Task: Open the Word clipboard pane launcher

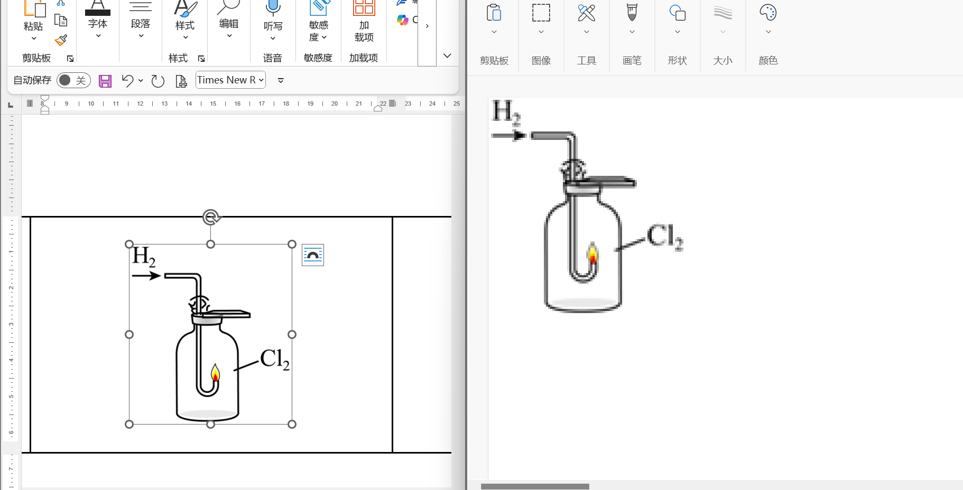Action: 70,59
